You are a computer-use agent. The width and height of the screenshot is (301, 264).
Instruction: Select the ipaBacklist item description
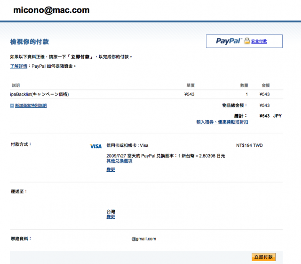[x=40, y=94]
